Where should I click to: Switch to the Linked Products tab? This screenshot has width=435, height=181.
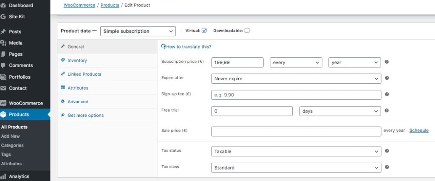107,74
